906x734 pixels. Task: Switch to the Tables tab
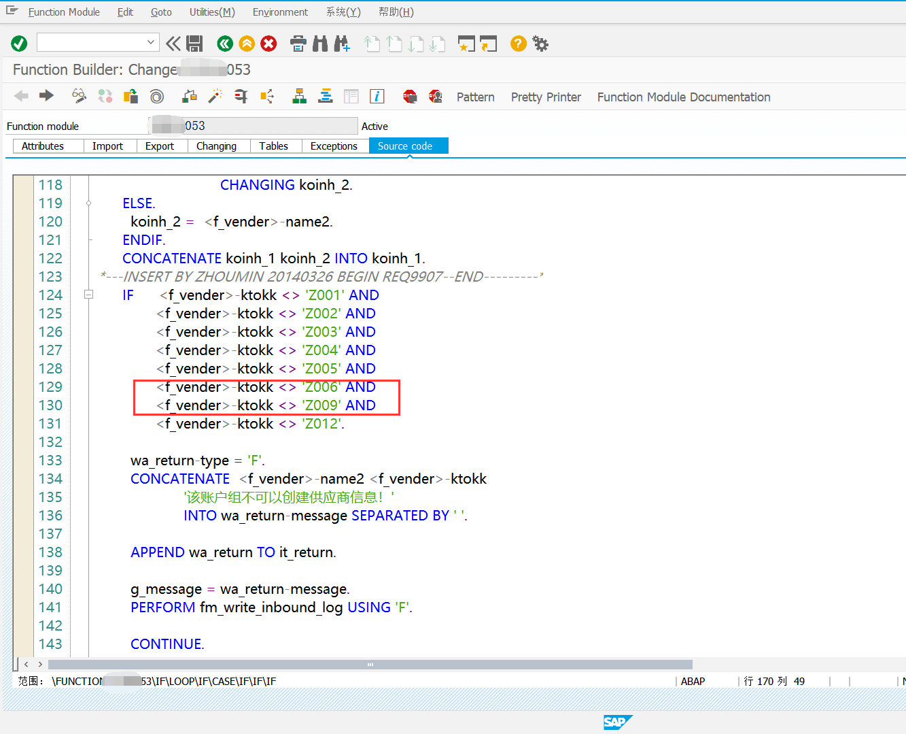(276, 146)
